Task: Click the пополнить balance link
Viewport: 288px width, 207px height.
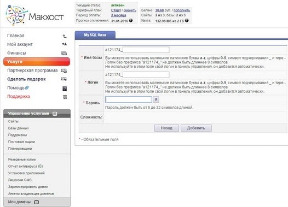Action: [x=182, y=10]
